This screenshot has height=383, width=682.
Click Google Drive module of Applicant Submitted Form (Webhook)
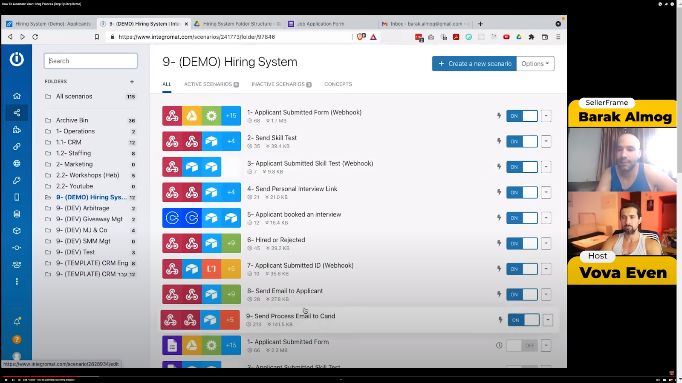(192, 116)
